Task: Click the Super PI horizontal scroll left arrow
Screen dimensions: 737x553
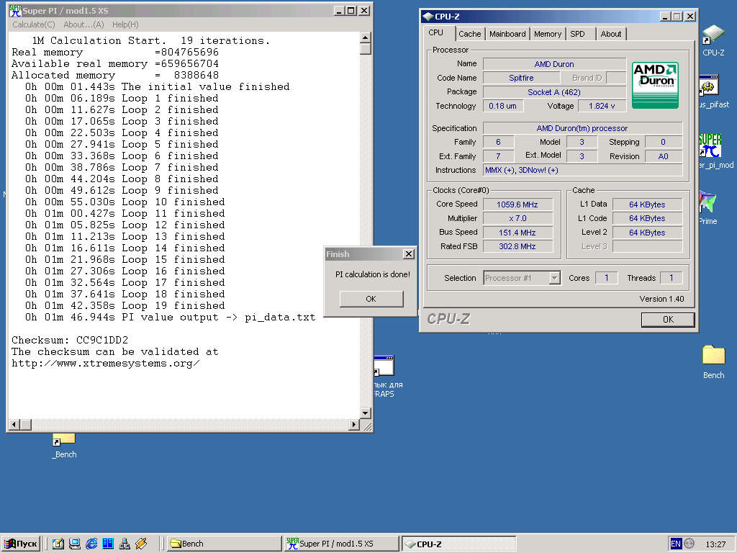Action: [14, 425]
